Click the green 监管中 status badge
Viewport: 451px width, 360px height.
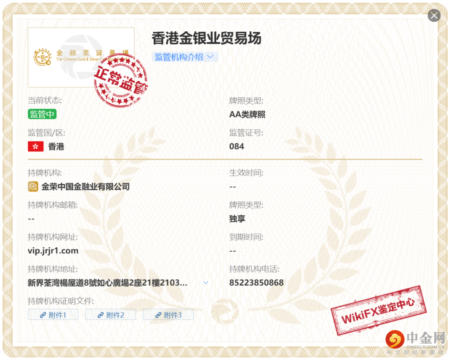tap(42, 114)
